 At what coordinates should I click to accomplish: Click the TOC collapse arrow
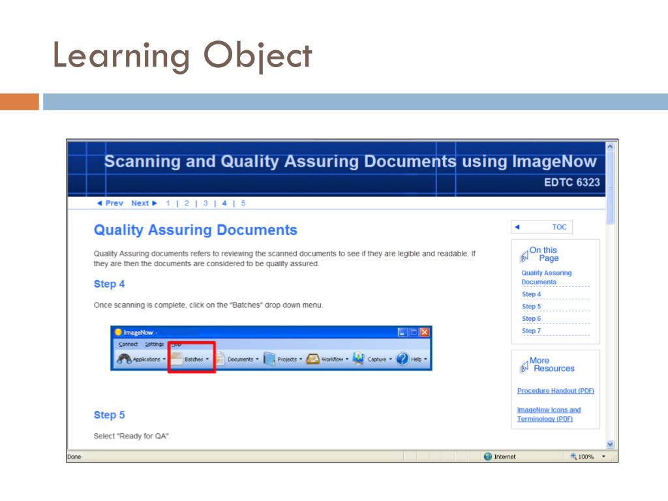[517, 227]
